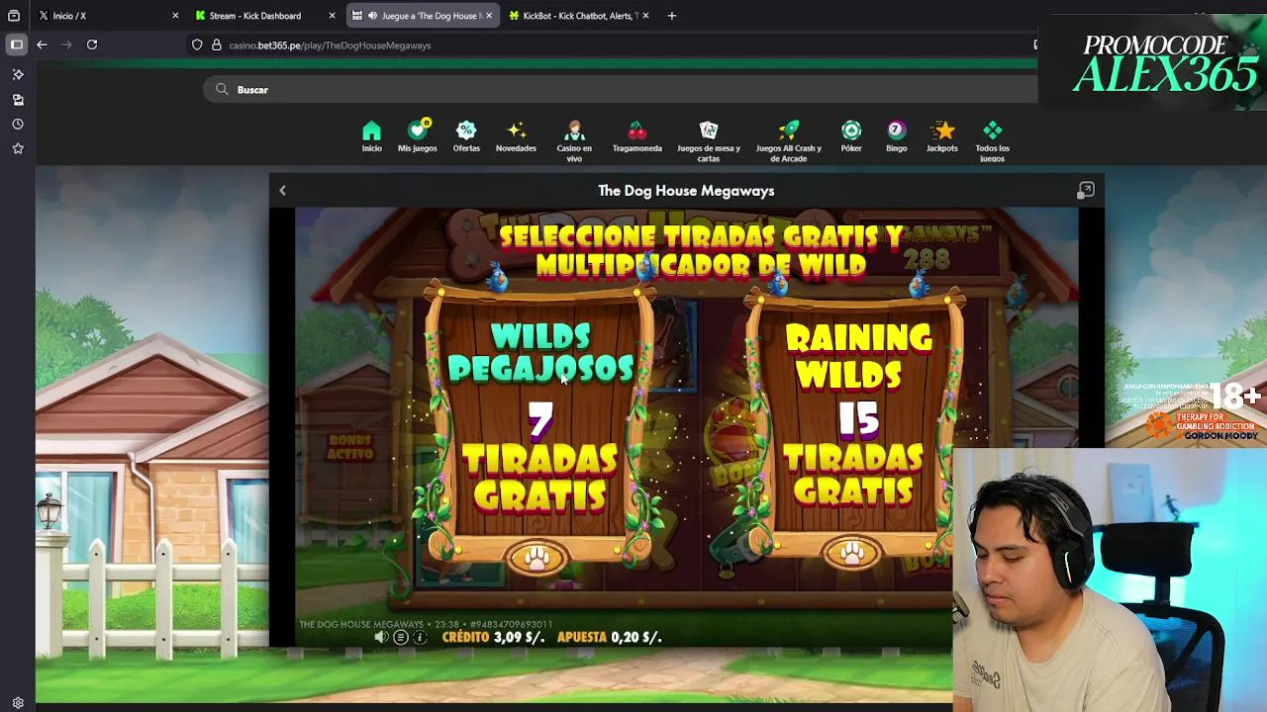Open sidebar bookmarks star icon
Viewport: 1267px width, 712px height.
click(x=18, y=148)
